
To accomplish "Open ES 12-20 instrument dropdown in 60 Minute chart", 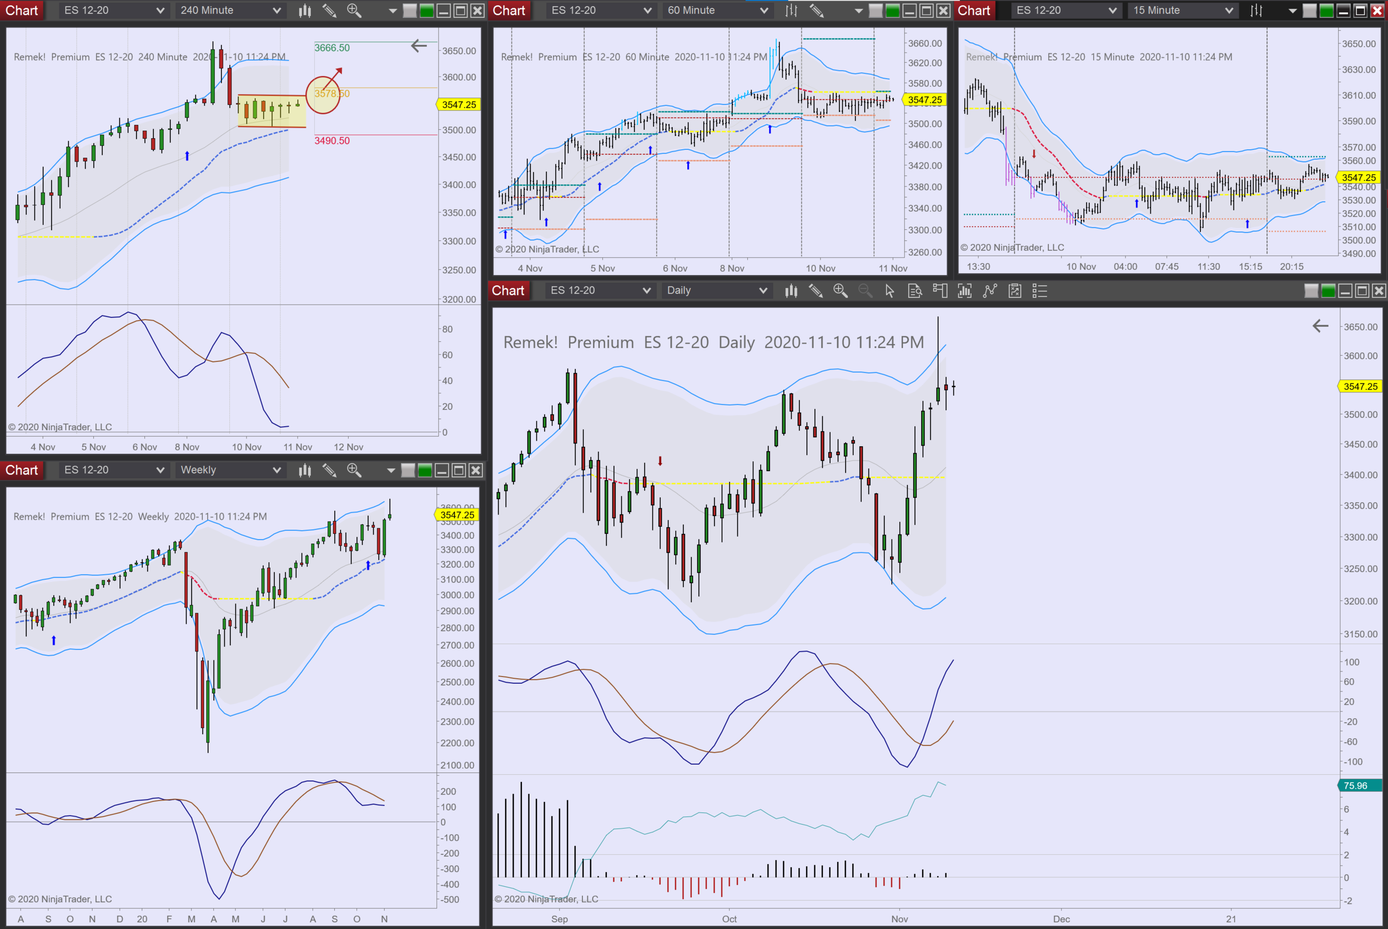I will click(x=647, y=11).
